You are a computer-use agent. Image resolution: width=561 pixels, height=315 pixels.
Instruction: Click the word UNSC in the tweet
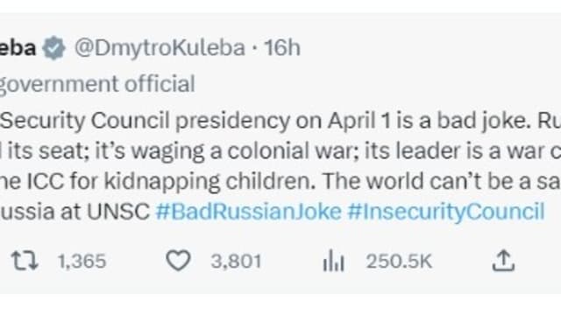coord(118,212)
